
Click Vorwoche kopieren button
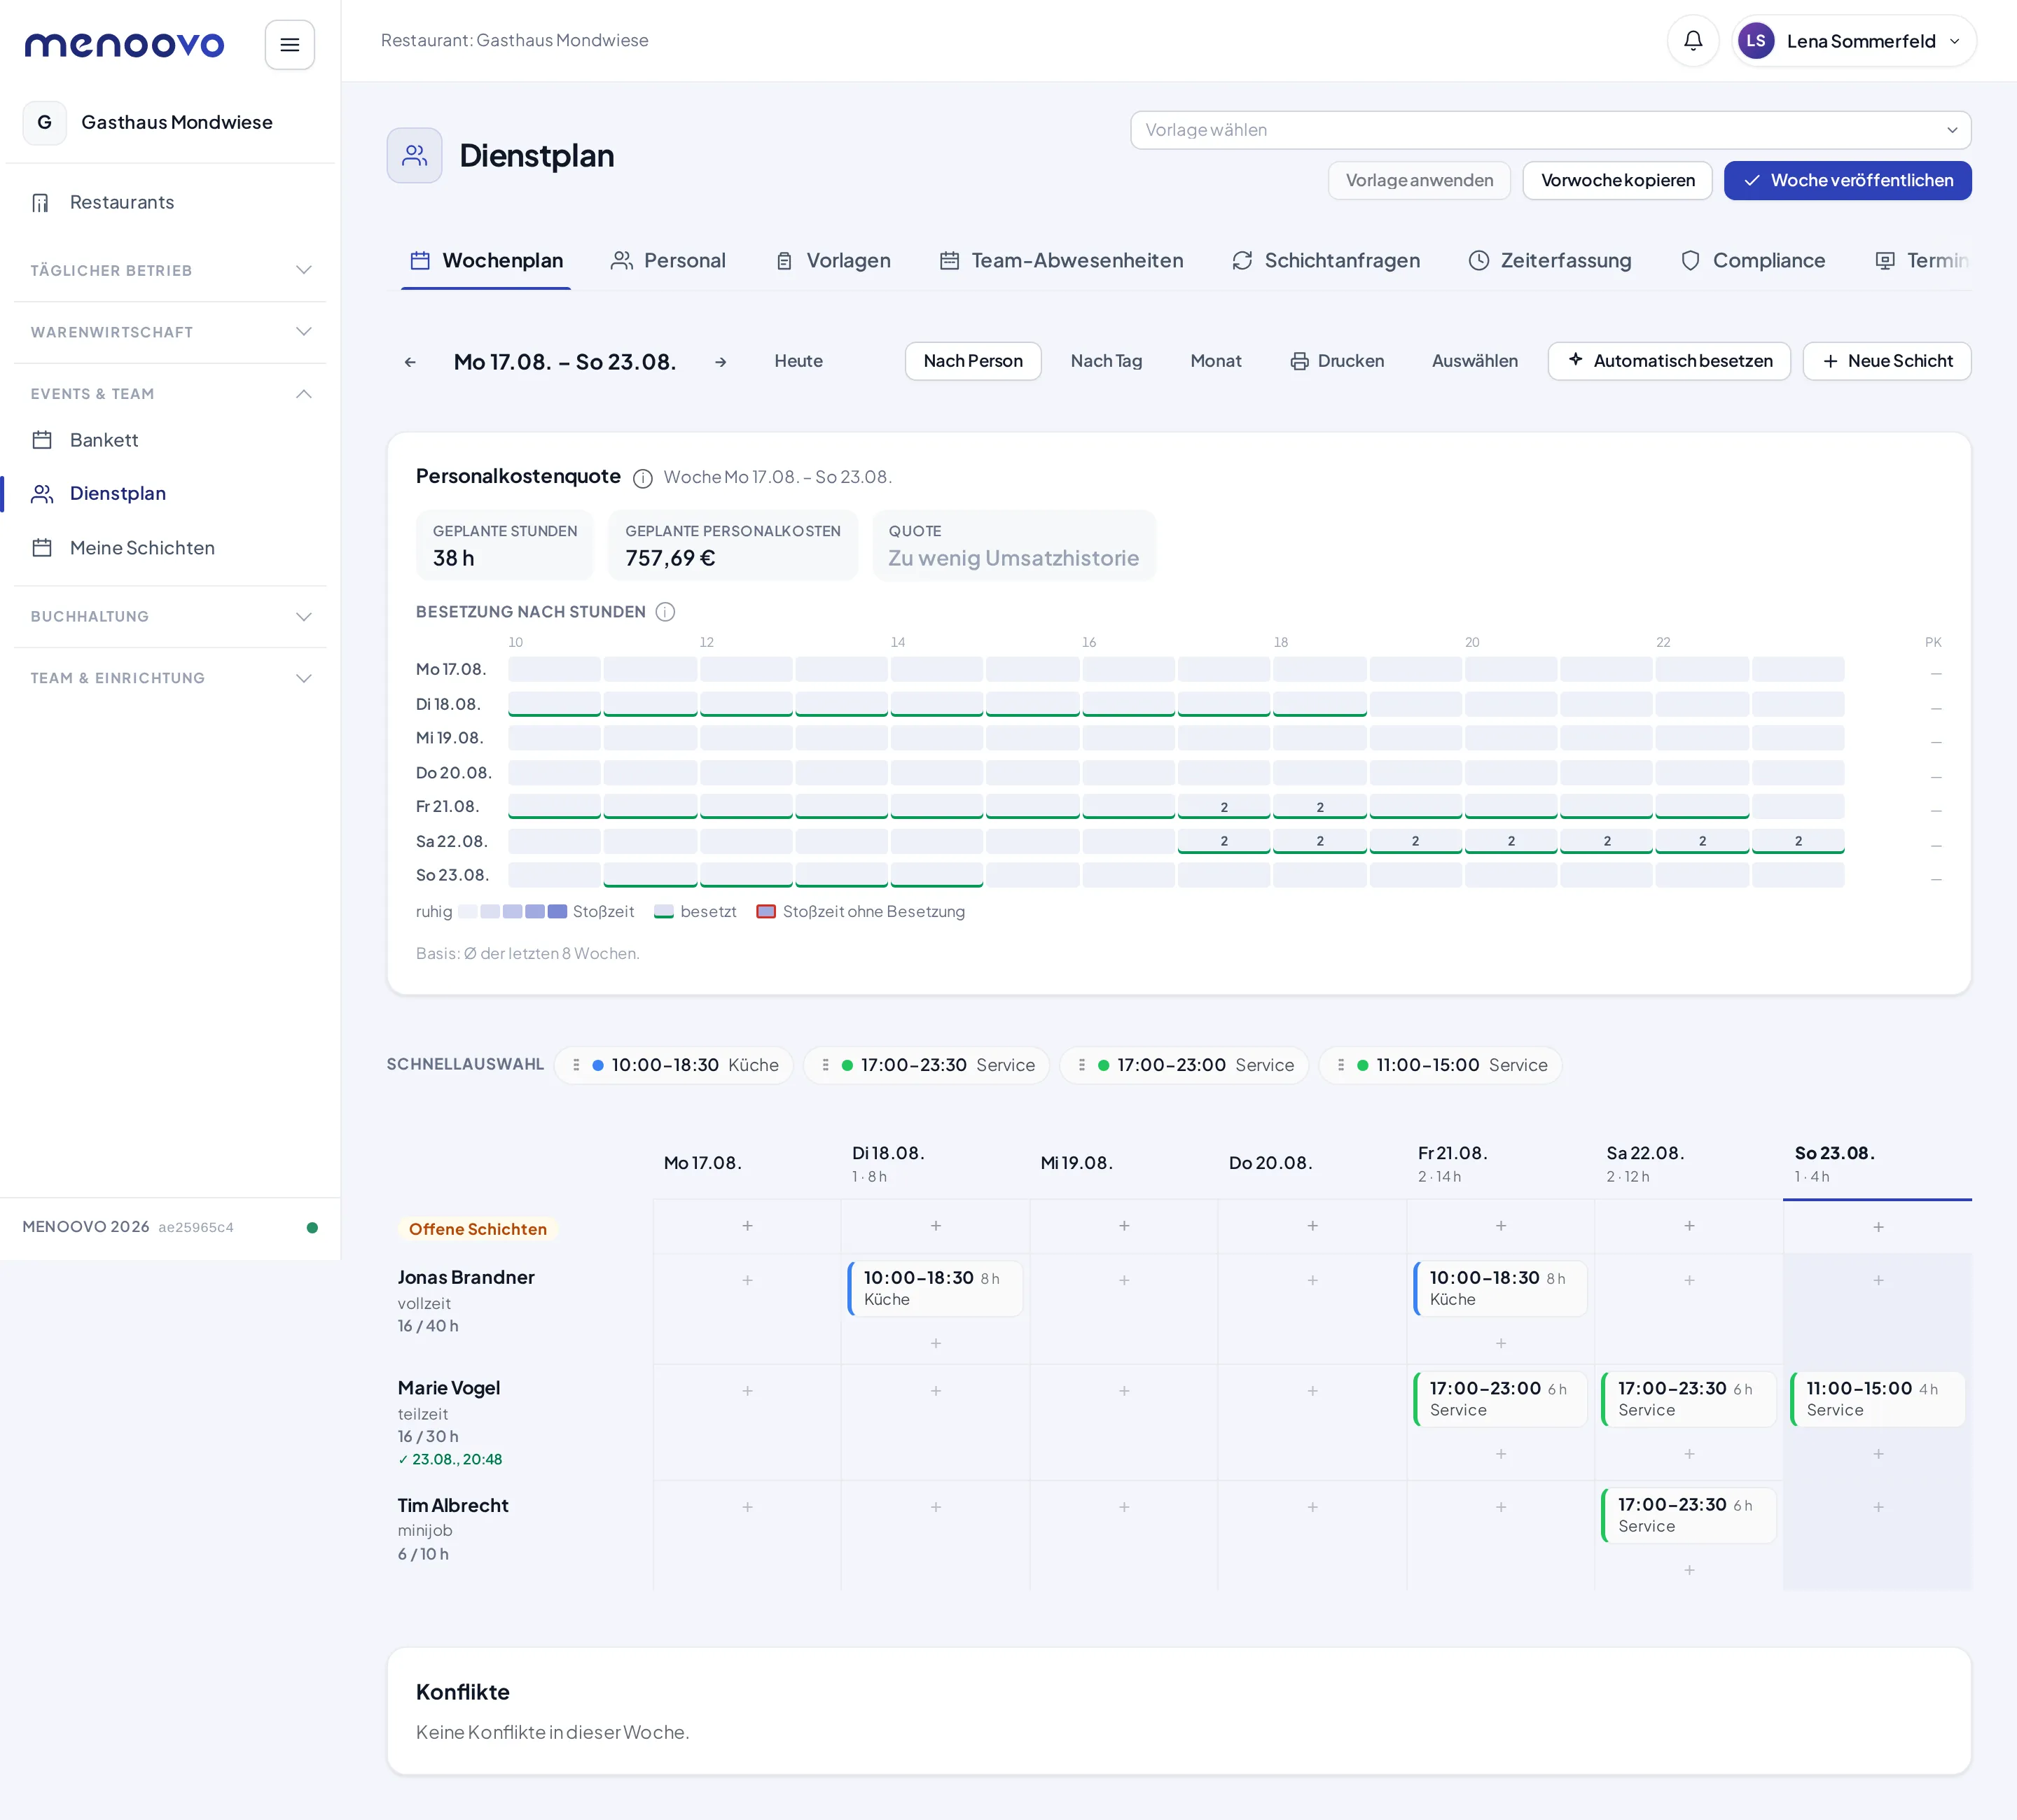pos(1617,181)
